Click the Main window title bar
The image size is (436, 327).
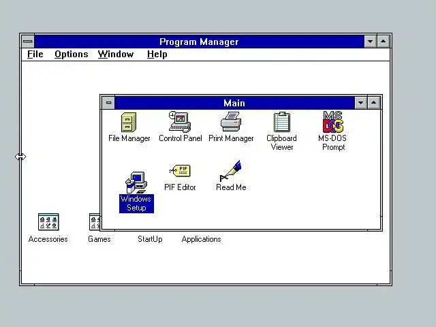(234, 103)
